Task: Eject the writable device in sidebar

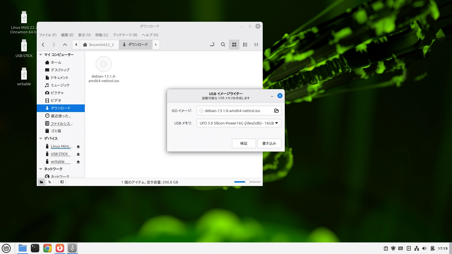Action: [78, 162]
